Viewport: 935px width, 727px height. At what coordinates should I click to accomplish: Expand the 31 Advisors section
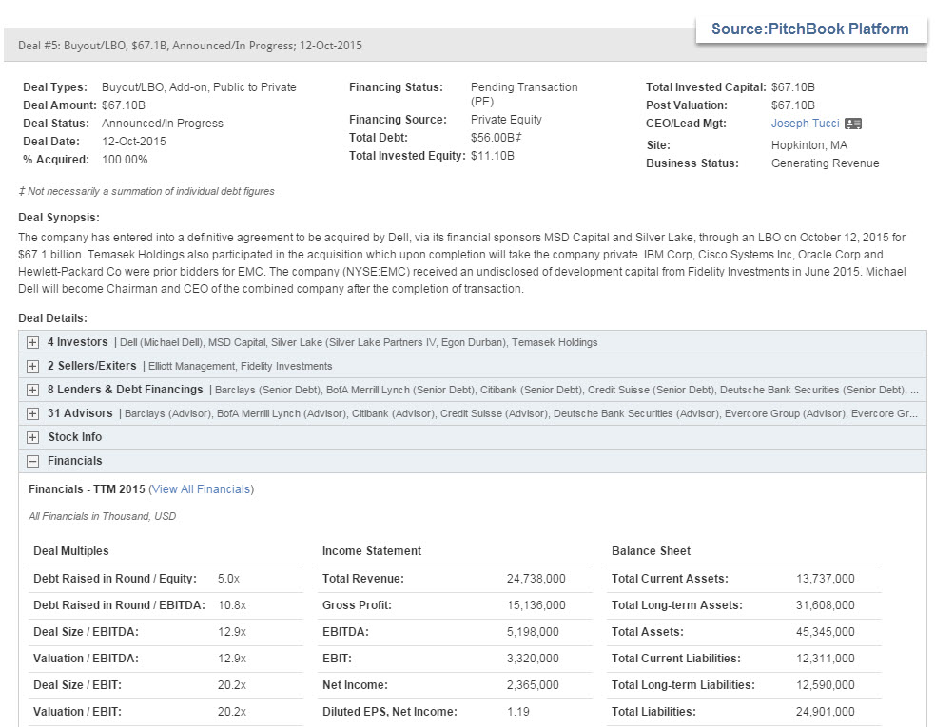(32, 414)
